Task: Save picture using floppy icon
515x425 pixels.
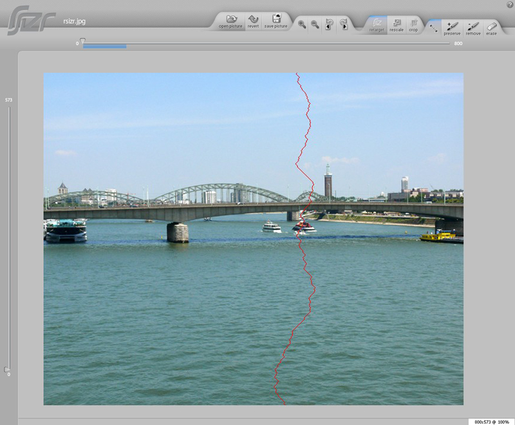Action: (x=276, y=21)
